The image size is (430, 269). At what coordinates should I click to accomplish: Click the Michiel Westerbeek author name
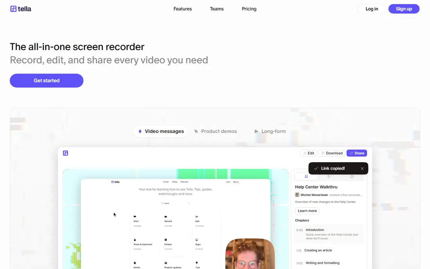point(314,195)
